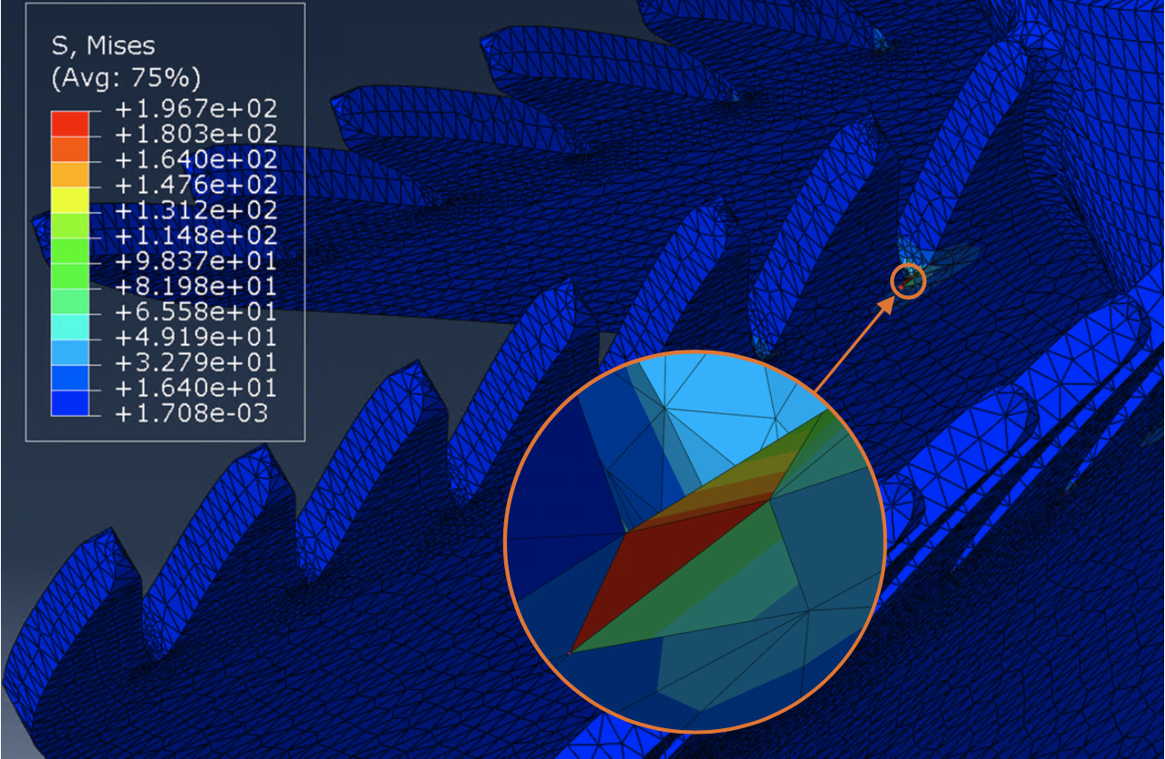
Task: Click the yellow +1.476e+02 legend swatch
Action: pos(71,198)
